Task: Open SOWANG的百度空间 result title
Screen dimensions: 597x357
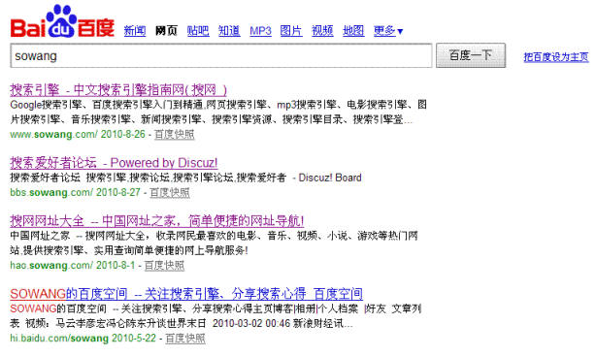Action: tap(186, 294)
